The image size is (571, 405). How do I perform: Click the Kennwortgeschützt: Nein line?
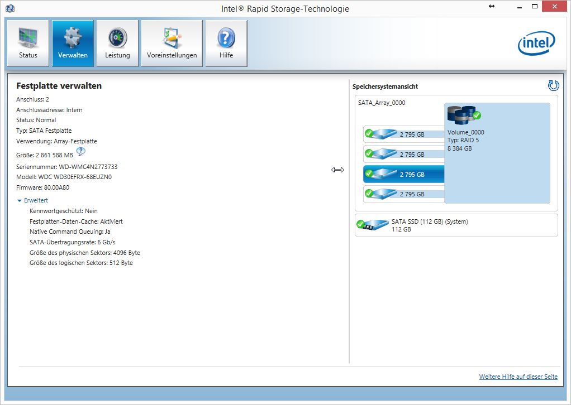[x=64, y=211]
